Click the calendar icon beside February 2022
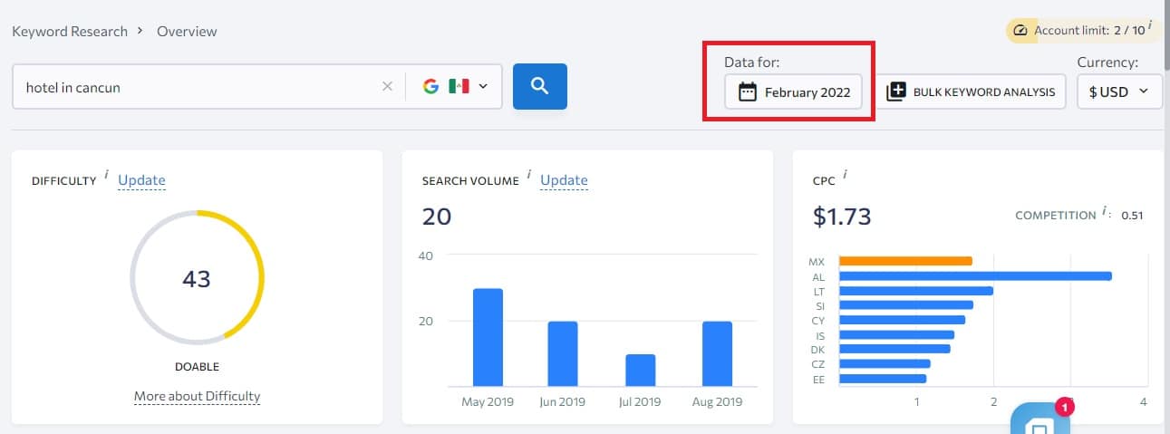This screenshot has width=1170, height=434. (x=748, y=92)
